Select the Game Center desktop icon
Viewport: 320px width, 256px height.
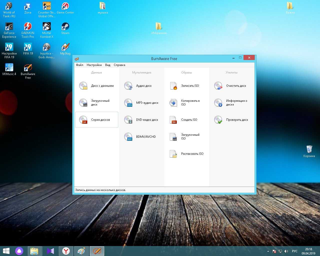[x=65, y=8]
